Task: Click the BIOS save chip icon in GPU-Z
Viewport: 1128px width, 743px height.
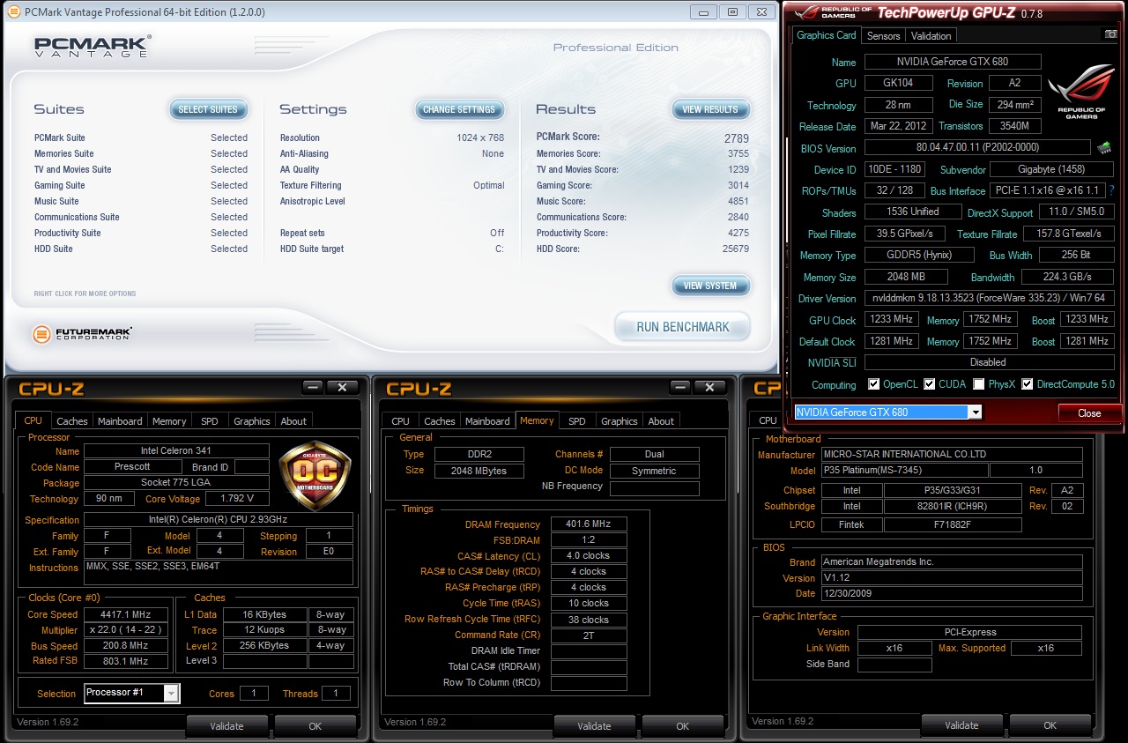Action: 1103,147
